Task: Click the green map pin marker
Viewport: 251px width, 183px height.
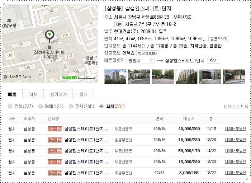Action: 49,36
